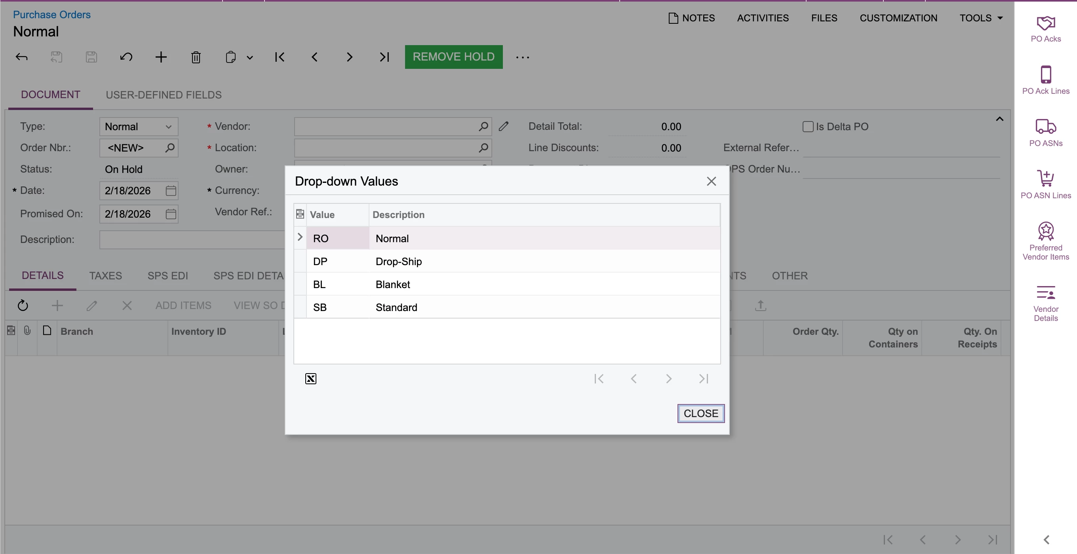Select the Blanket row in the grid
The width and height of the screenshot is (1077, 554).
tap(392, 284)
